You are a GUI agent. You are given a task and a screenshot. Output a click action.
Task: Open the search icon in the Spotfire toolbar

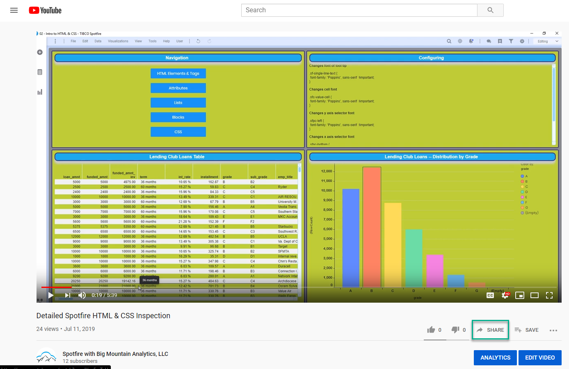point(449,41)
